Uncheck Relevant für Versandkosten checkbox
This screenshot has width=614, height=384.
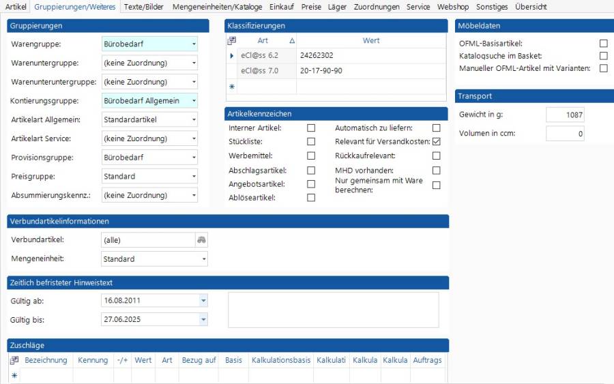(x=437, y=142)
